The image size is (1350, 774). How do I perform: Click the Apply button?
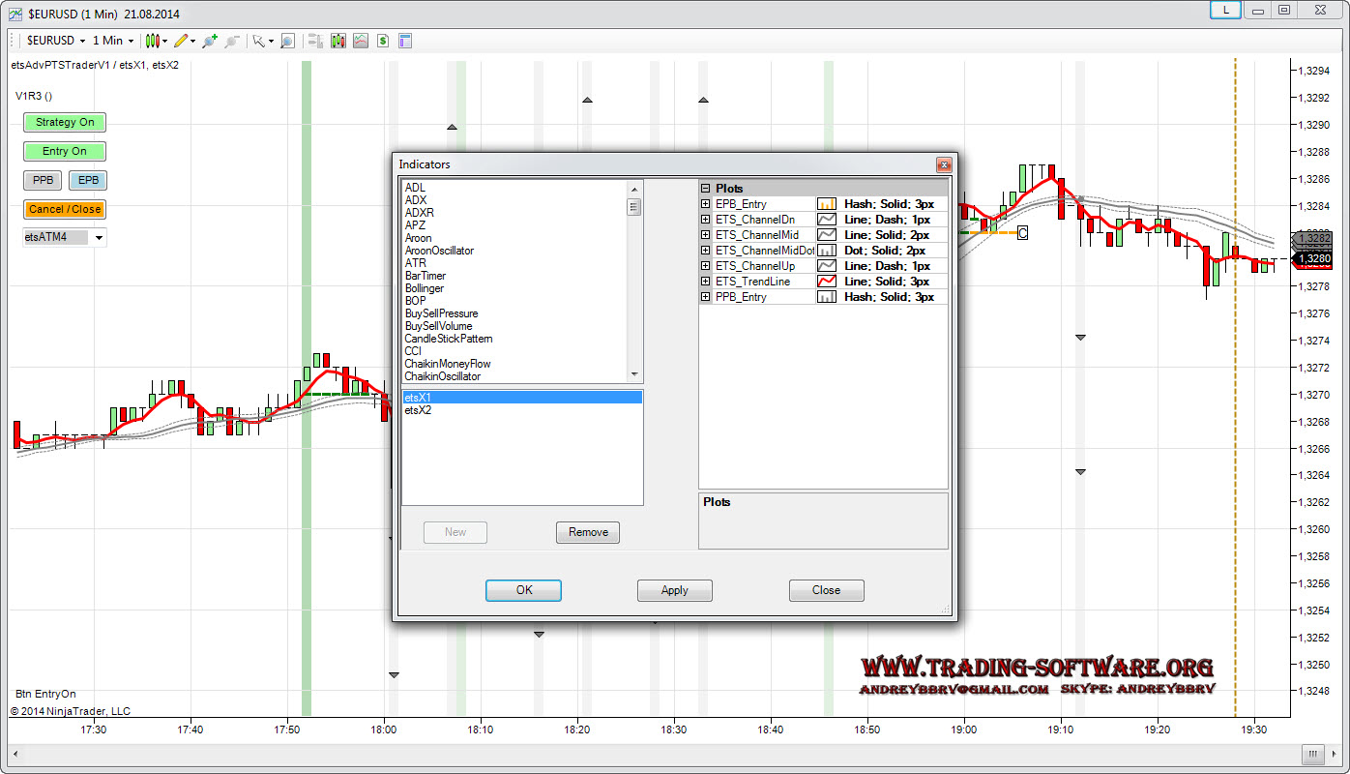point(674,590)
